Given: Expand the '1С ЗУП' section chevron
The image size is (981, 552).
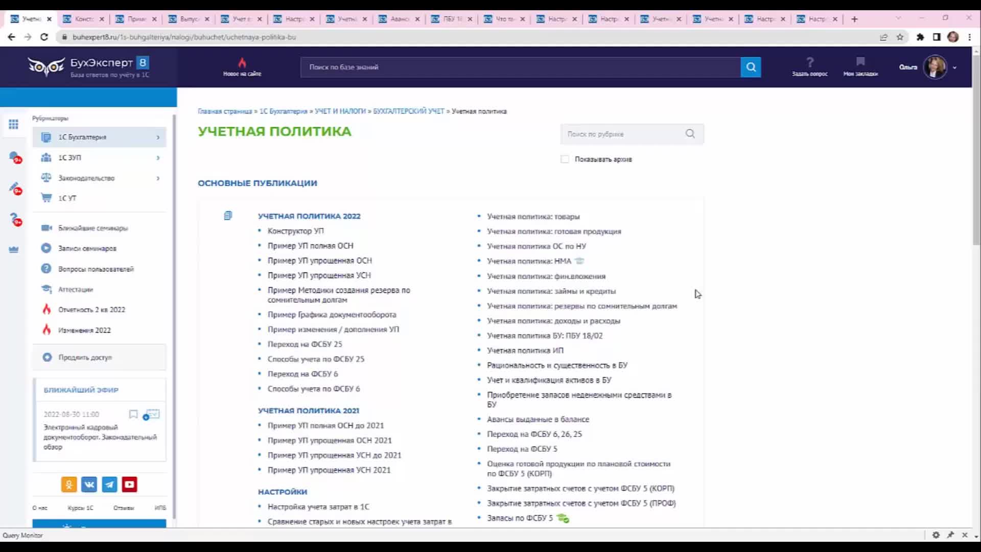Looking at the screenshot, I should (158, 157).
